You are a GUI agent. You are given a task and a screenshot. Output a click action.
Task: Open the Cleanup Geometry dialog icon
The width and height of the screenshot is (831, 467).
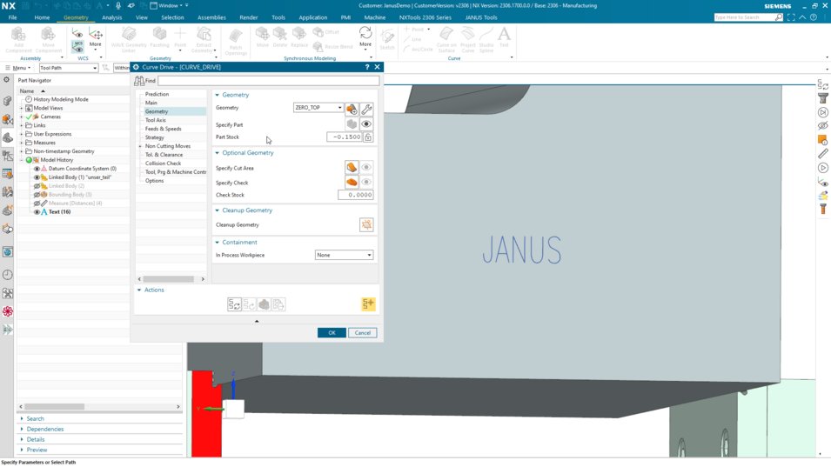pos(366,224)
